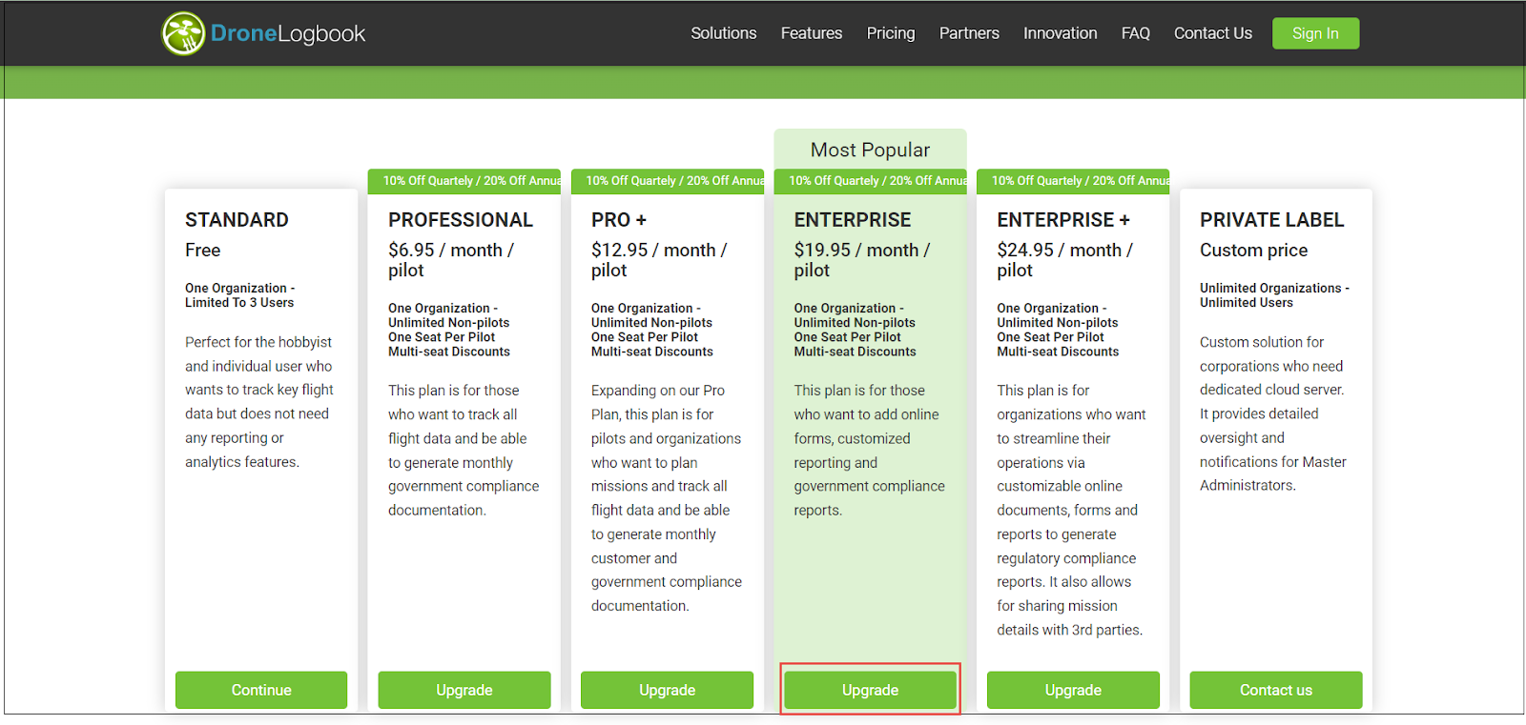
Task: Click 'One Organization - Limited To 3 Users'
Action: tap(240, 295)
